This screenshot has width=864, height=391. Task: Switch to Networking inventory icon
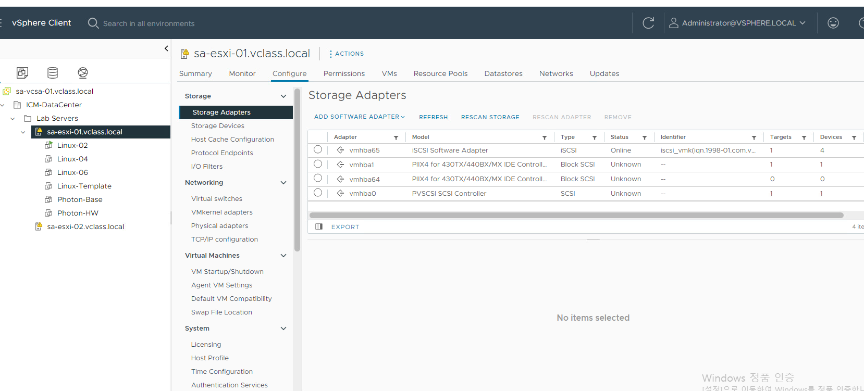83,72
